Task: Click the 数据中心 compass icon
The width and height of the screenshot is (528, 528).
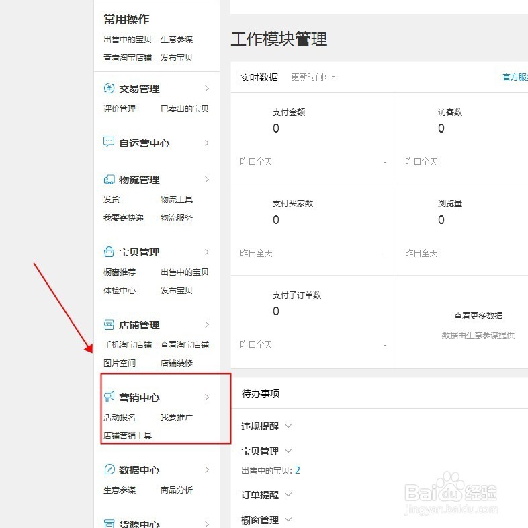Action: point(109,469)
